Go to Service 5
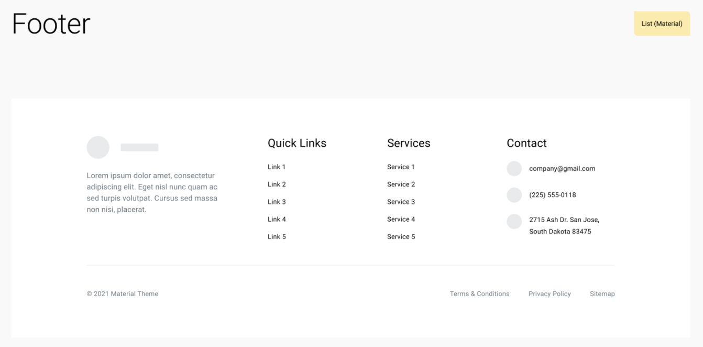The image size is (703, 347). point(401,237)
